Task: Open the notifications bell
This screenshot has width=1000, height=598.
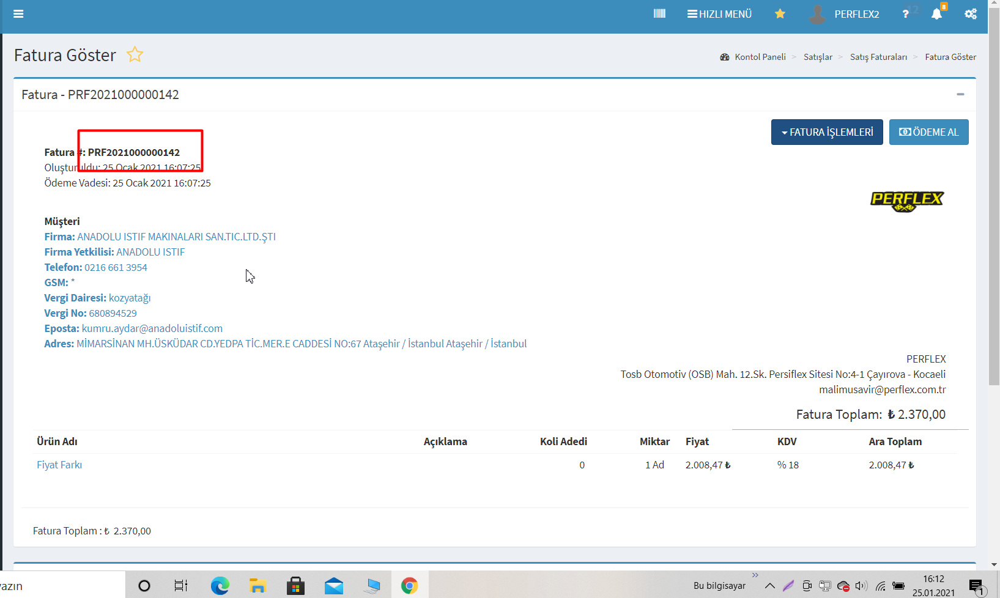Action: coord(936,14)
